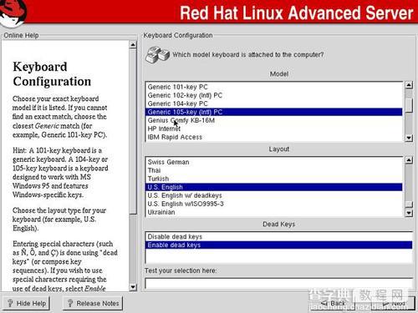
Task: Click Online Help scroll up arrow
Action: (x=133, y=44)
